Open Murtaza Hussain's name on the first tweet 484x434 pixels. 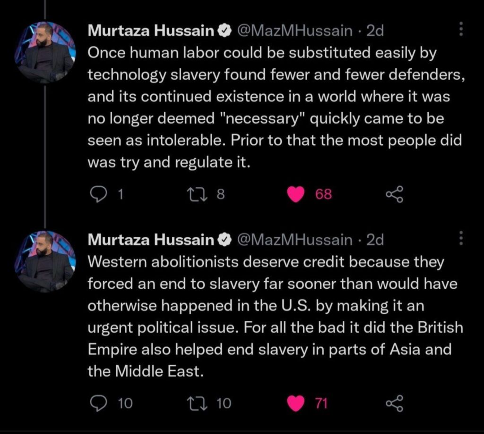151,31
